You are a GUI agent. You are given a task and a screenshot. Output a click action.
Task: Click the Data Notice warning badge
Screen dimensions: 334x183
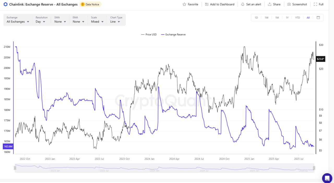[90, 4]
